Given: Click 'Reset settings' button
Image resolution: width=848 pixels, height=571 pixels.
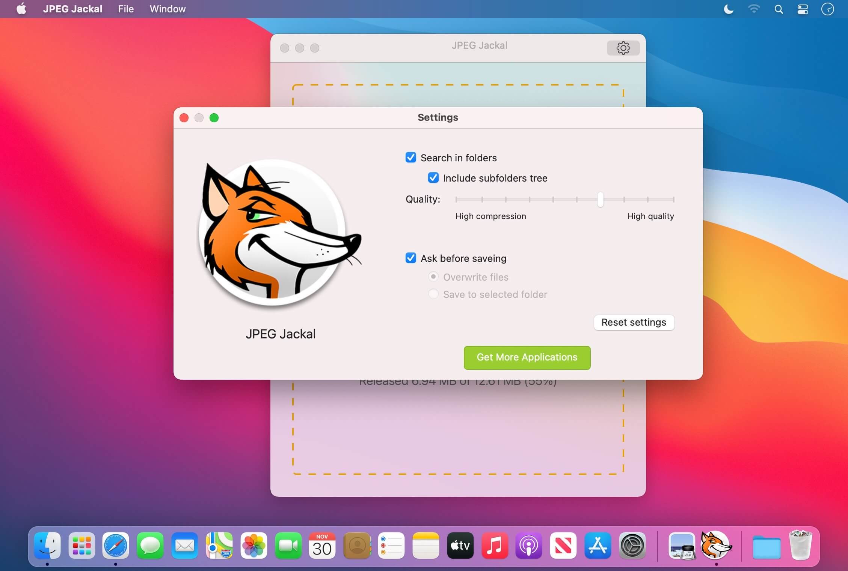Looking at the screenshot, I should pyautogui.click(x=634, y=322).
